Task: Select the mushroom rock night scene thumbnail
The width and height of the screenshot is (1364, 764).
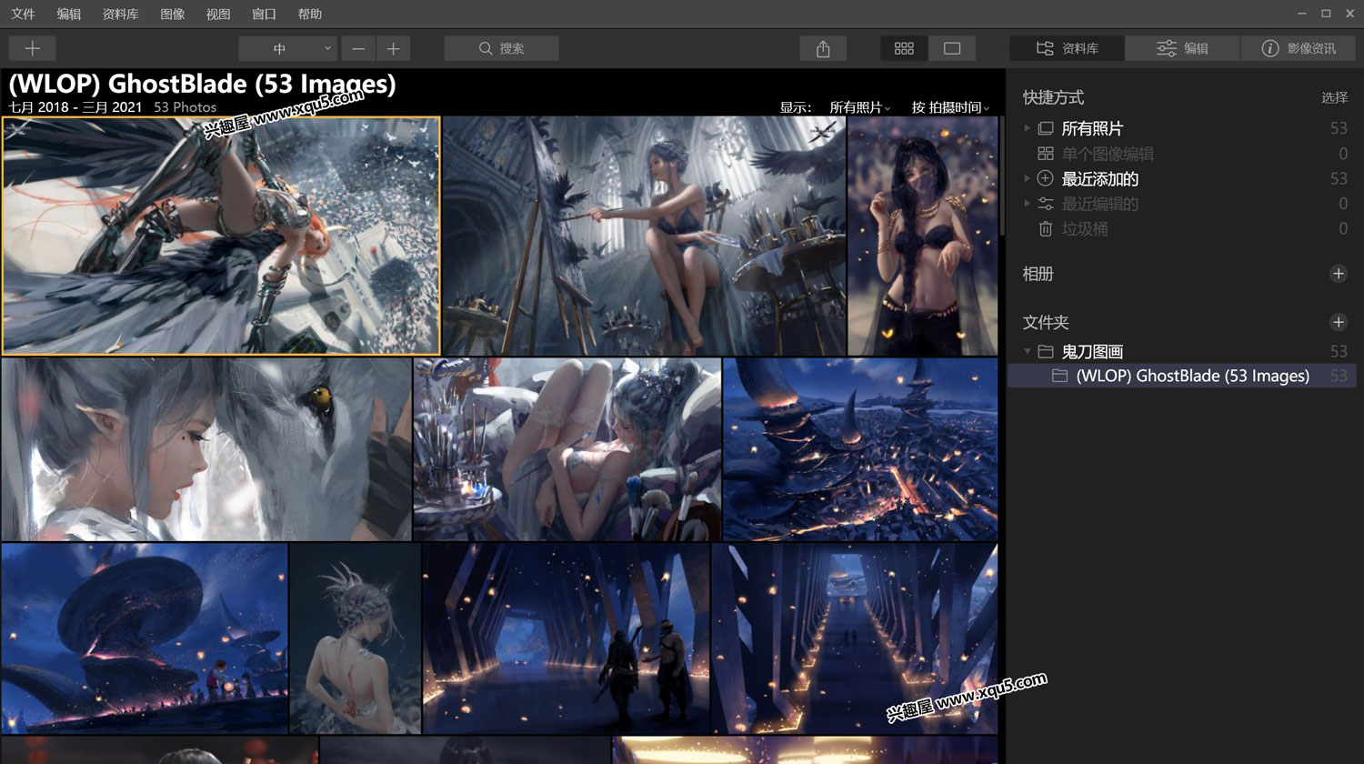Action: 145,638
